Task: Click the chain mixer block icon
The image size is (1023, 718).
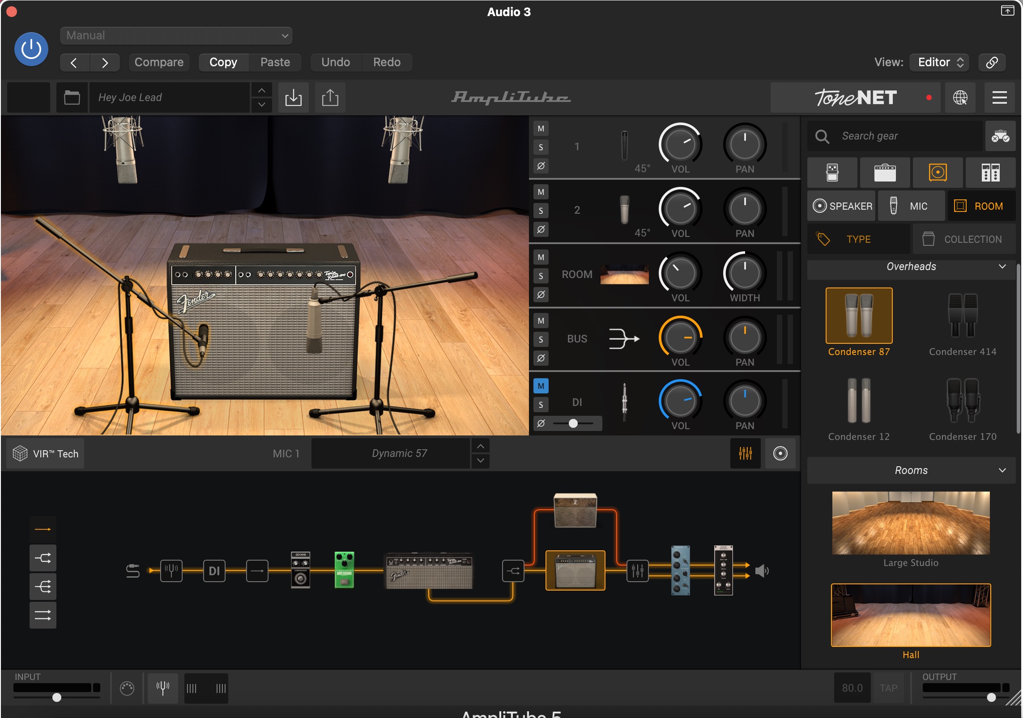Action: tap(638, 570)
